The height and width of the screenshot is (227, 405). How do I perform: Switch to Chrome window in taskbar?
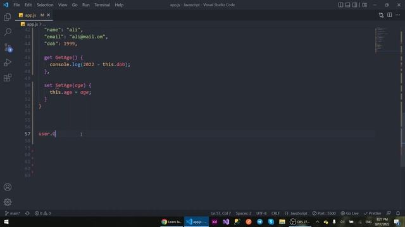coord(171,222)
